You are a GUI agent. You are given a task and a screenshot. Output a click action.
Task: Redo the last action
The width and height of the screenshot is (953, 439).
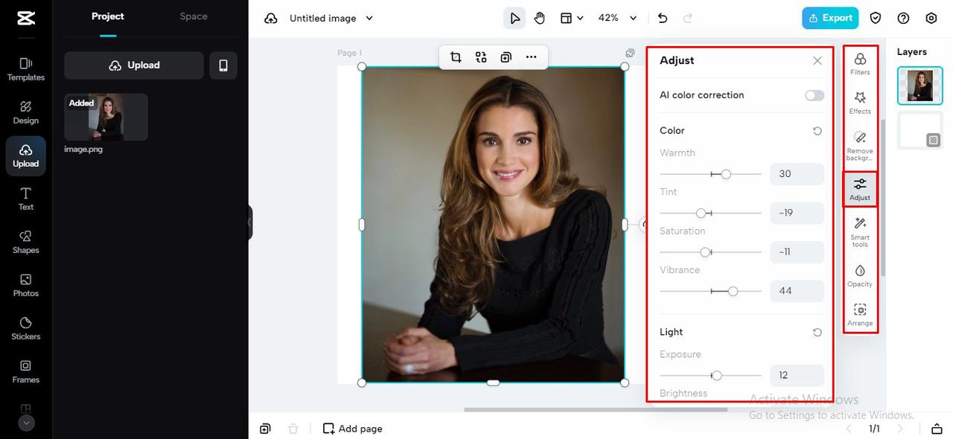(688, 18)
